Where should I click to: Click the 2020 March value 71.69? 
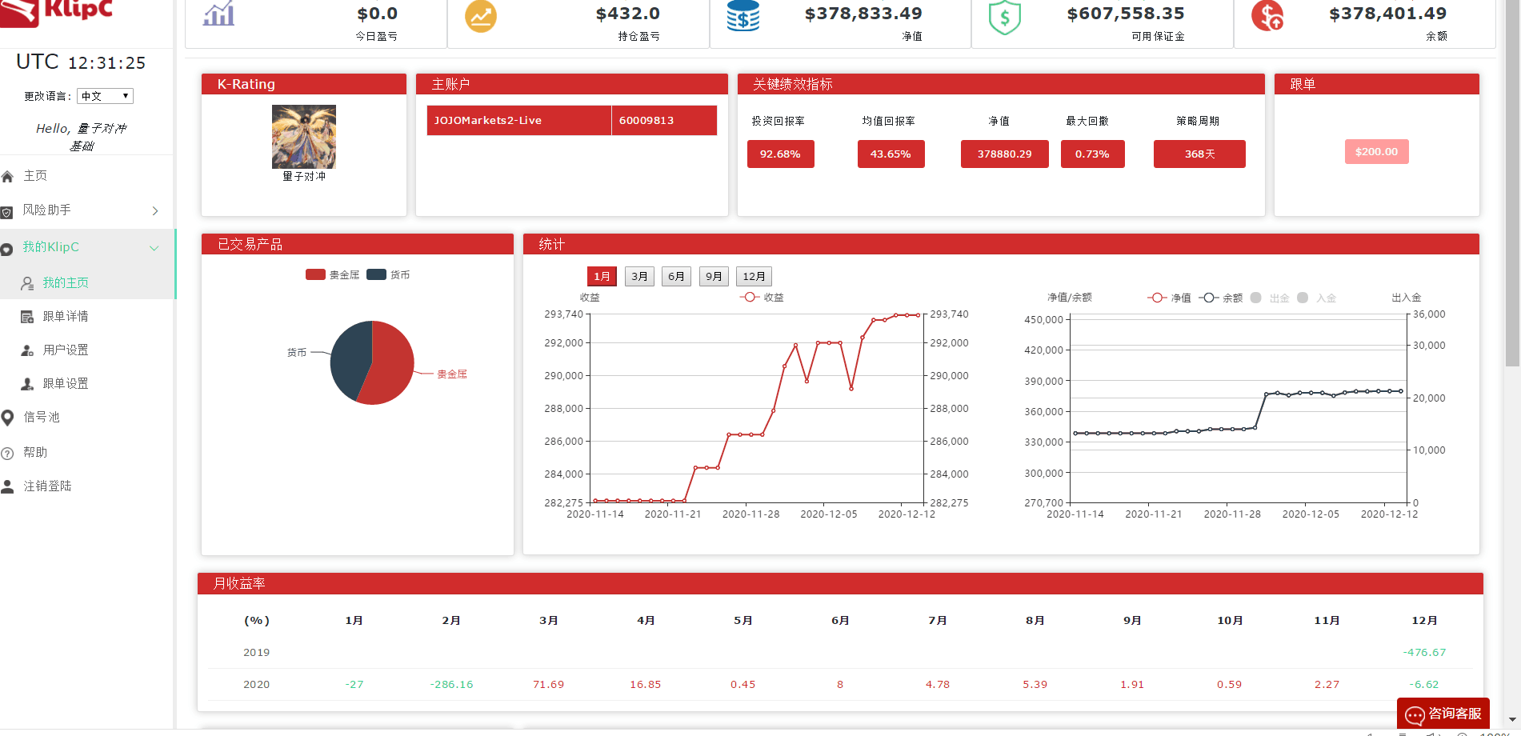pos(548,685)
